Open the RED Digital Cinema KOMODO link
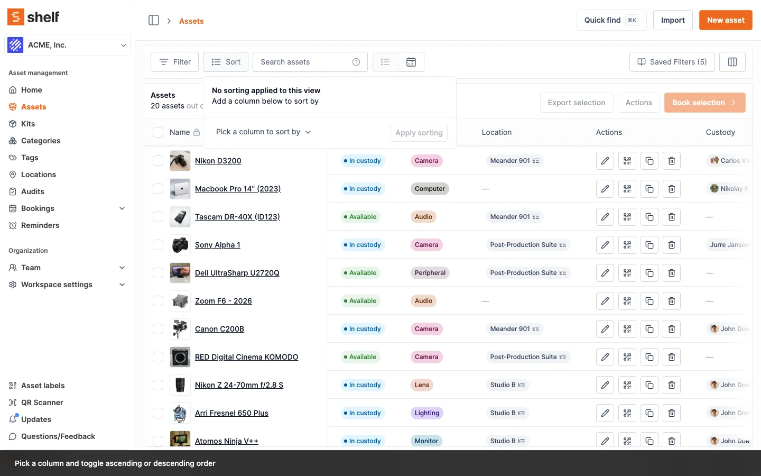Image resolution: width=761 pixels, height=476 pixels. 246,357
